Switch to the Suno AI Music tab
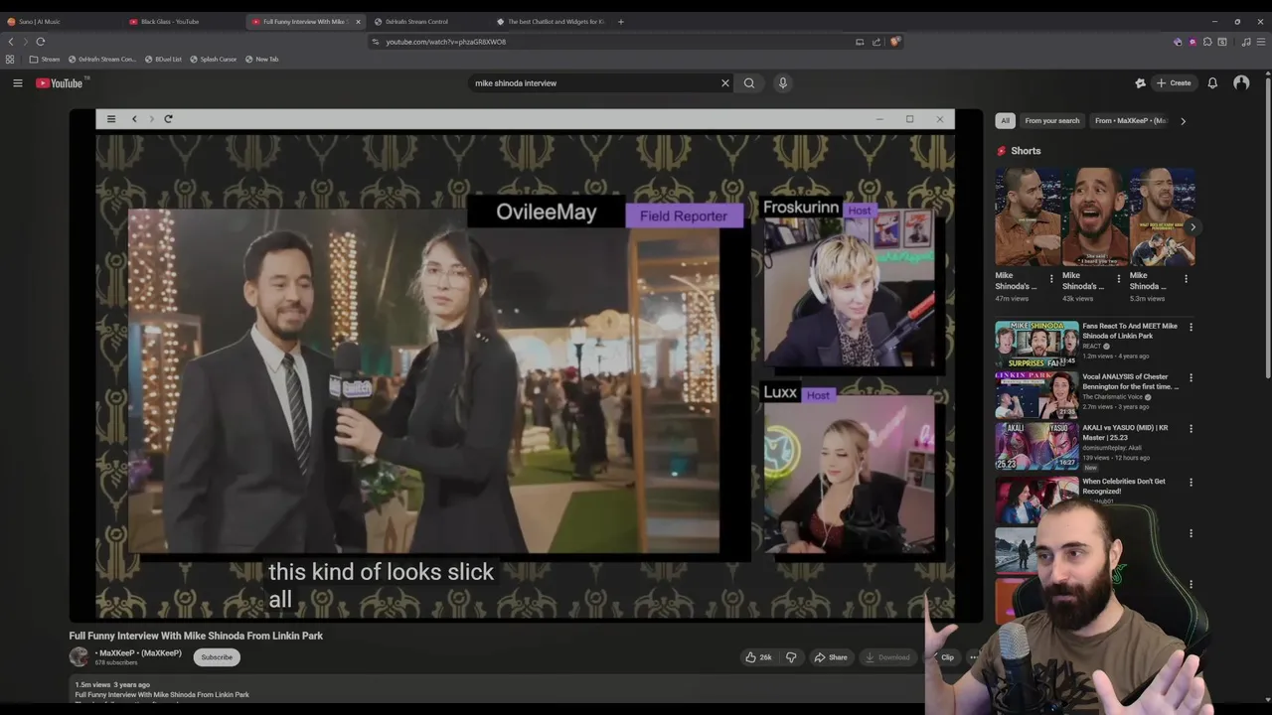 pyautogui.click(x=58, y=21)
